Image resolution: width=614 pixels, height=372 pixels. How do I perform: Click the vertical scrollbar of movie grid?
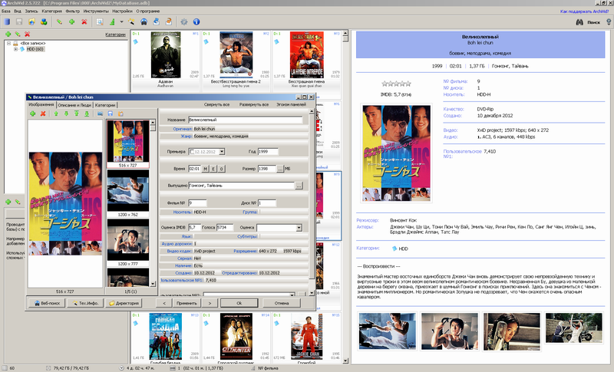pyautogui.click(x=345, y=198)
